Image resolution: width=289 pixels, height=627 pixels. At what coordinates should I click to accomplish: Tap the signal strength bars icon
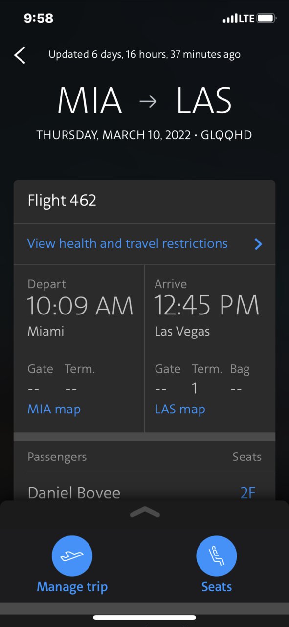coord(229,19)
